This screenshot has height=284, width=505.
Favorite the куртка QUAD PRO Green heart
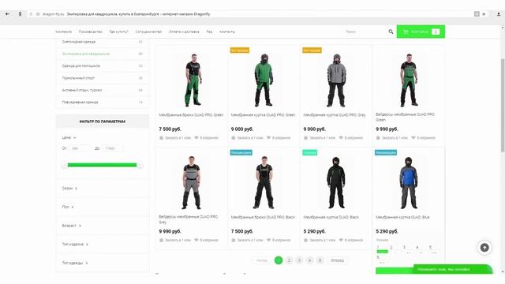point(268,138)
